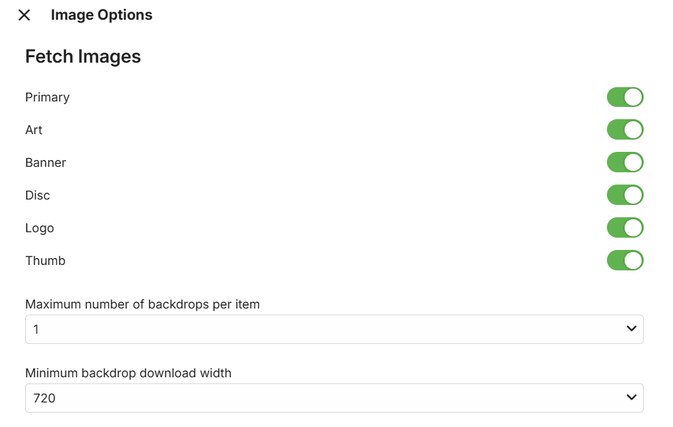This screenshot has width=673, height=427.
Task: Open the maximum backdrops per item dropdown
Action: tap(334, 330)
